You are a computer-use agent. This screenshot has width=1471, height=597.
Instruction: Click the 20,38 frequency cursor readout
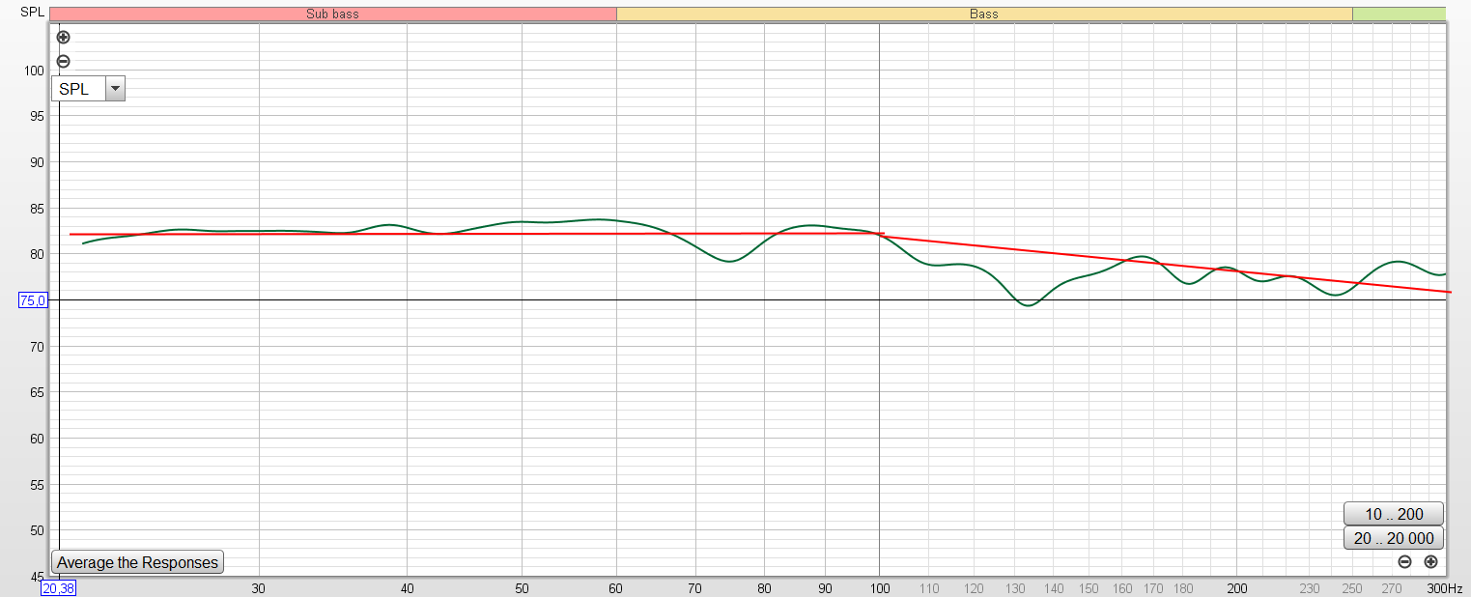point(59,587)
